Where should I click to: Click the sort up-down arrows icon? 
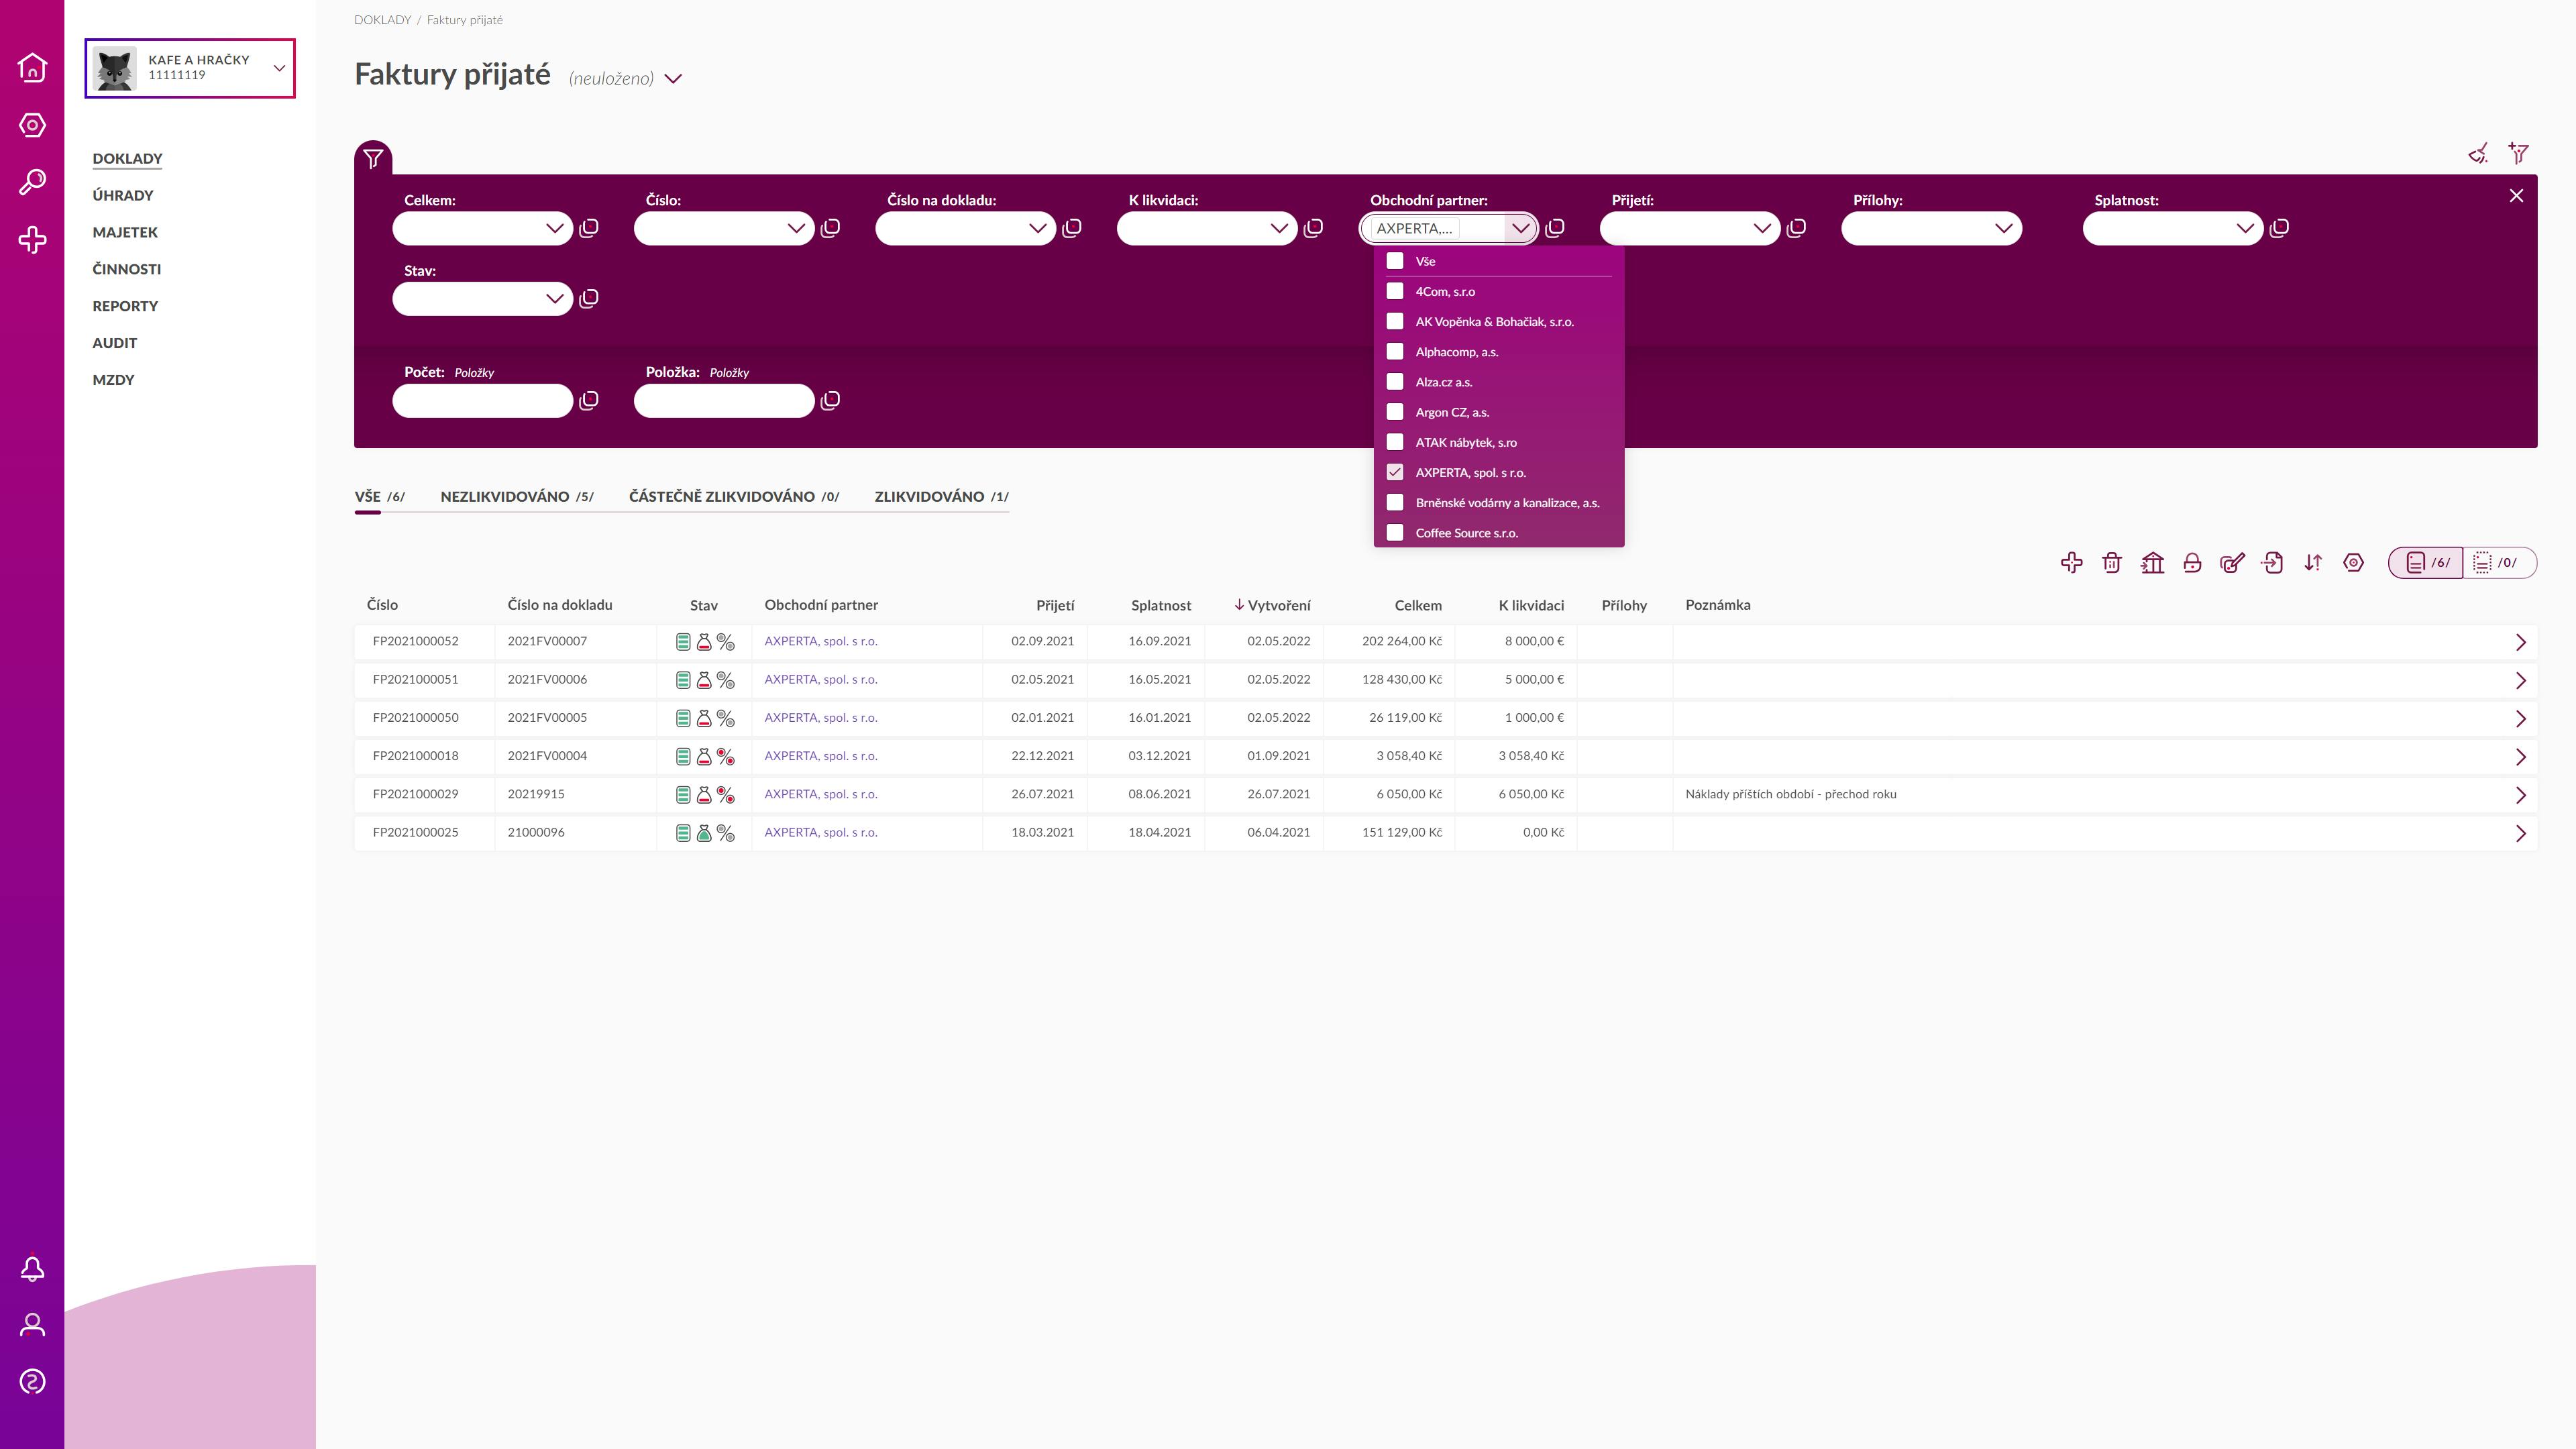click(x=2313, y=563)
